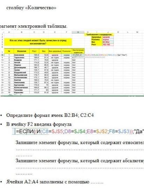Click the 'Фамилия' table header cell
Viewport: 144px width, 188px height.
click(22, 51)
